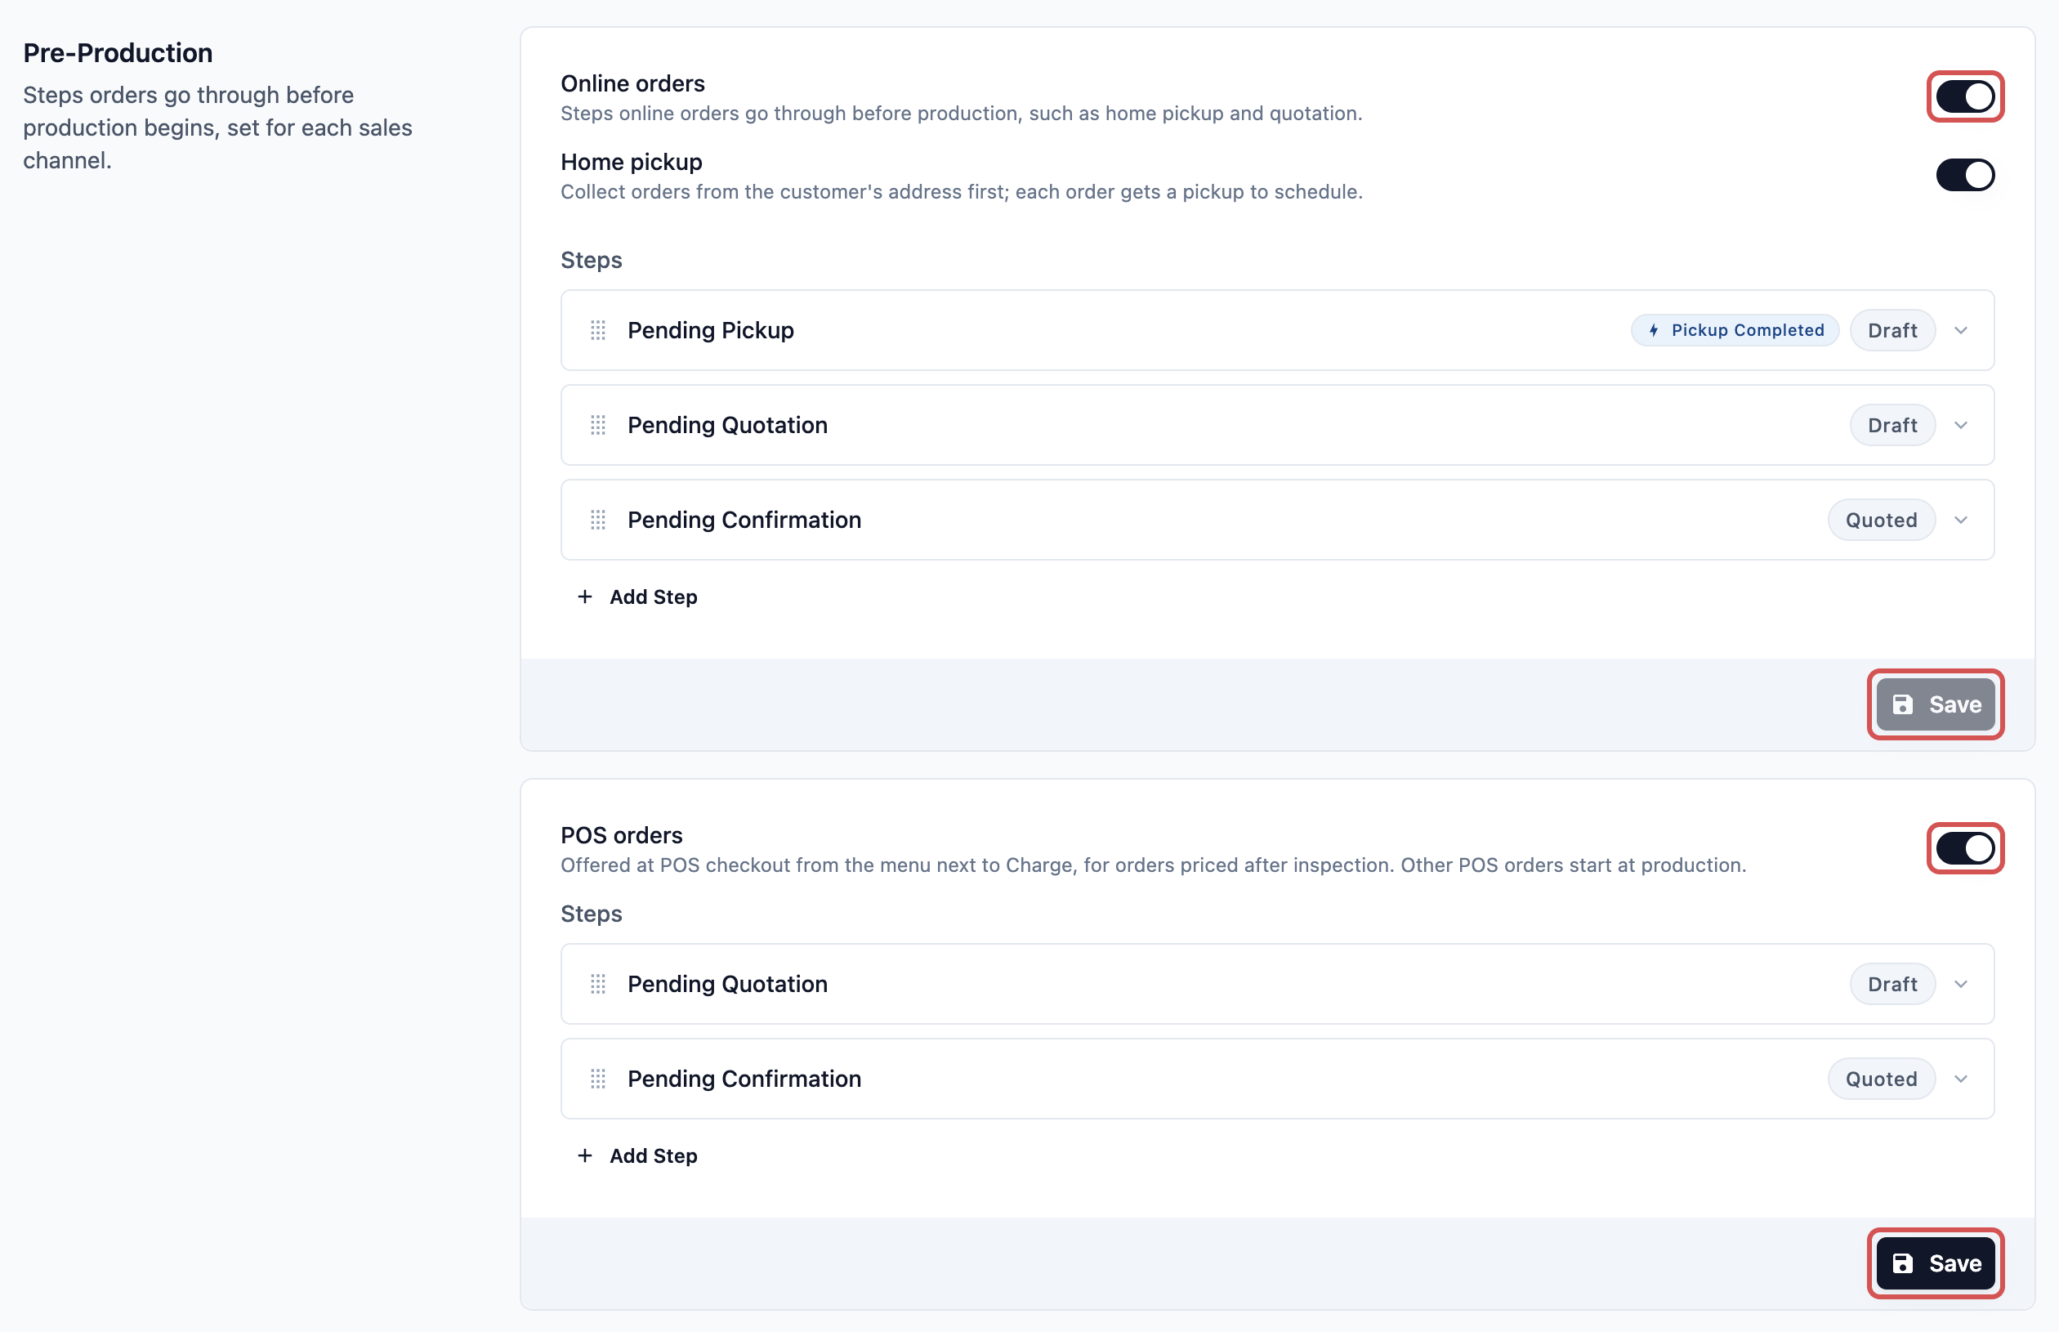Toggle the Home pickup switch
The width and height of the screenshot is (2059, 1332).
tap(1965, 175)
